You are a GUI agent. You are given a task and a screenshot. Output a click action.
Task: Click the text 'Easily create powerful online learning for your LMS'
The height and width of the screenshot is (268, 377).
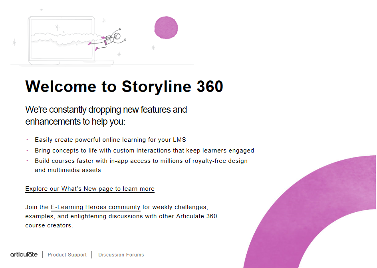(110, 140)
